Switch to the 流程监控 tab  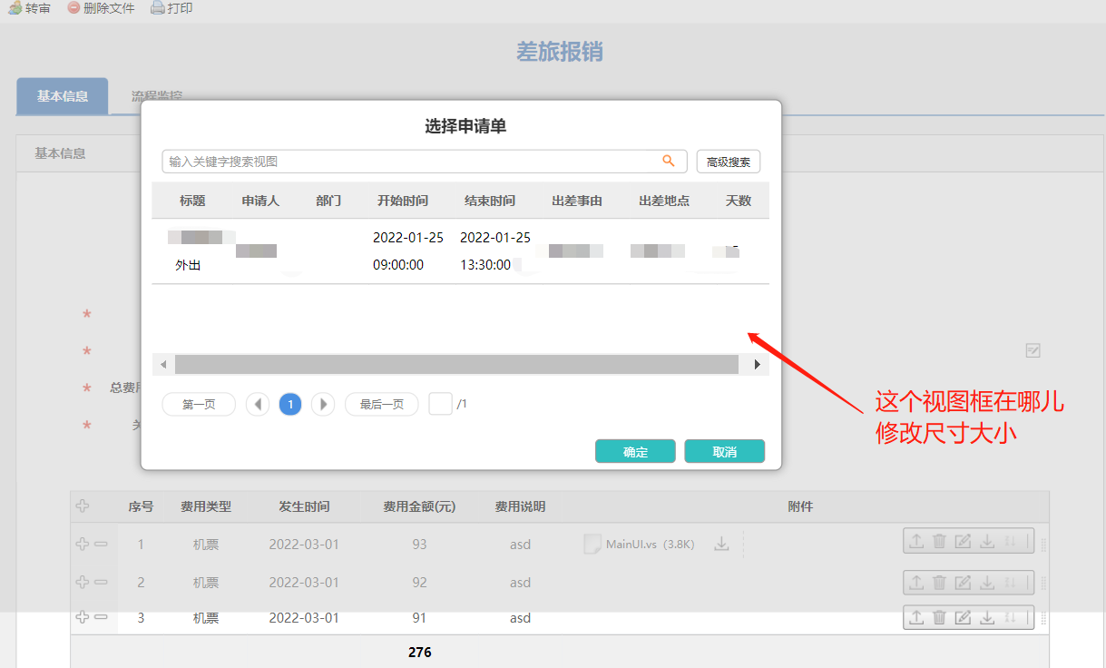[156, 96]
